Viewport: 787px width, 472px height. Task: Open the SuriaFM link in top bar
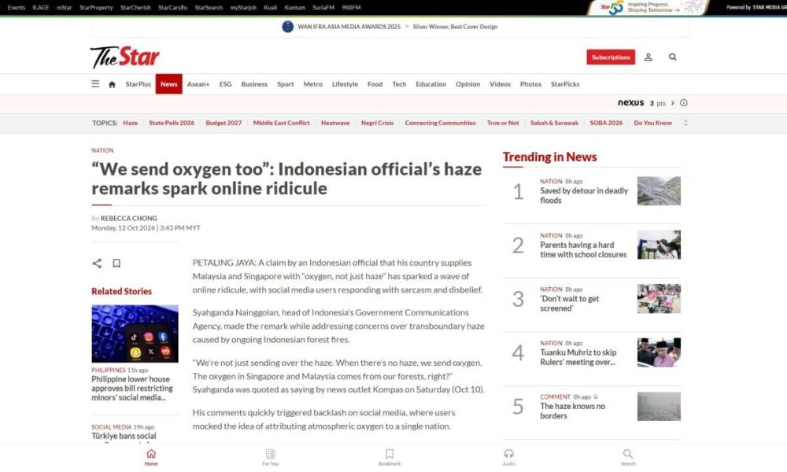[x=323, y=8]
